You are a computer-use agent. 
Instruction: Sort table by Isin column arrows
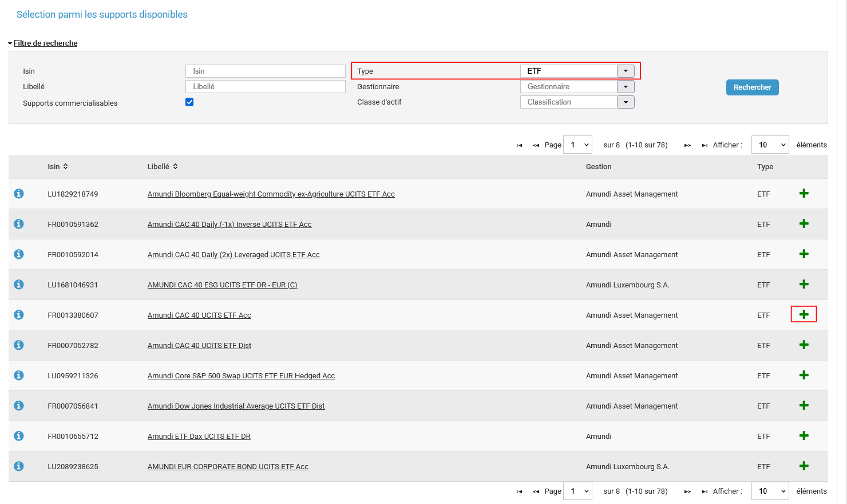click(65, 166)
